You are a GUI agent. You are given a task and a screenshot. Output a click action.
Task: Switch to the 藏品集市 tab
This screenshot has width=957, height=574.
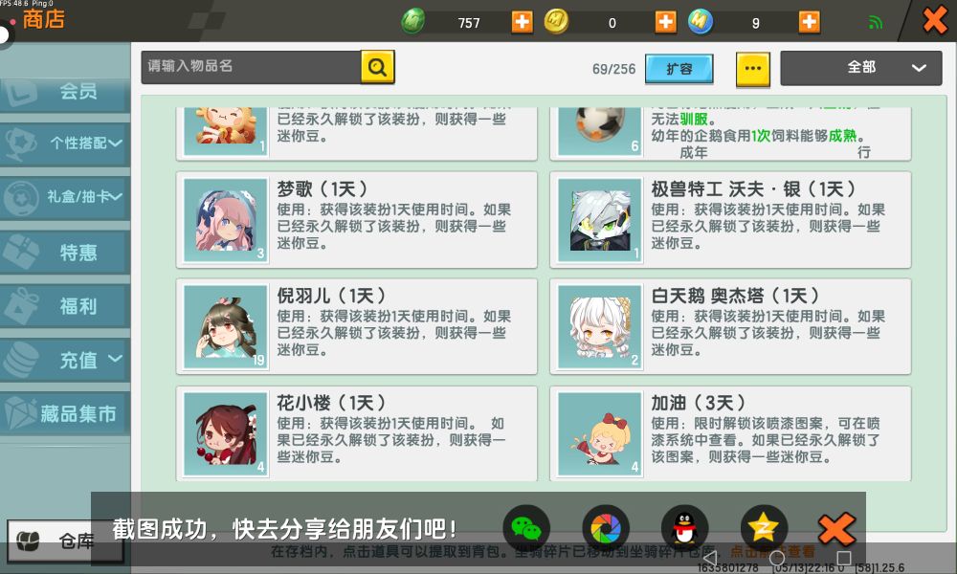65,414
